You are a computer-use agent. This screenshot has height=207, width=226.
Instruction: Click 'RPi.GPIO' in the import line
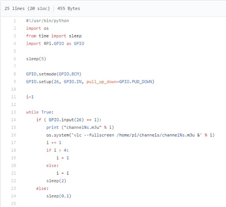coord(54,44)
